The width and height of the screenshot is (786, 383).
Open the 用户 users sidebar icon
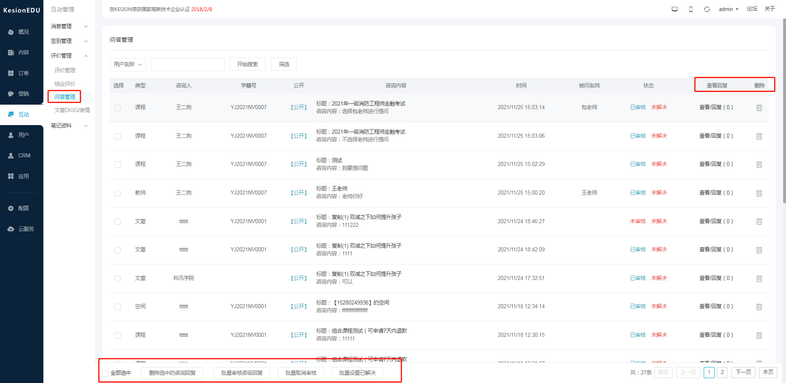(11, 135)
